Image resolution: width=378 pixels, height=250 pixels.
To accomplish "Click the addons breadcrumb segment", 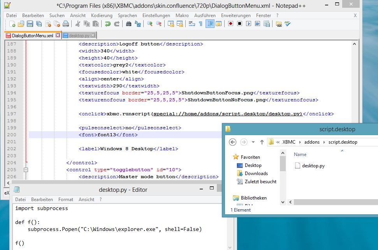I will pos(312,142).
